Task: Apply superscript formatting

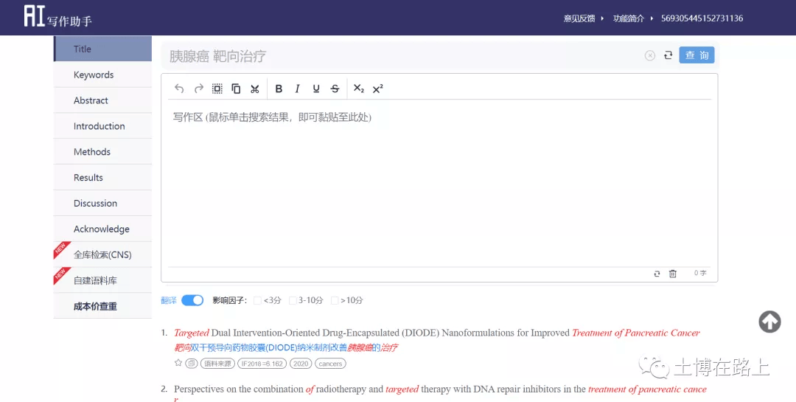Action: tap(377, 89)
